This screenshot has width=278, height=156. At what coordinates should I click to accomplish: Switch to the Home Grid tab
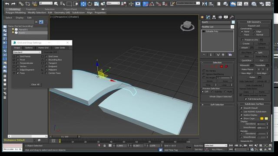tap(43, 48)
